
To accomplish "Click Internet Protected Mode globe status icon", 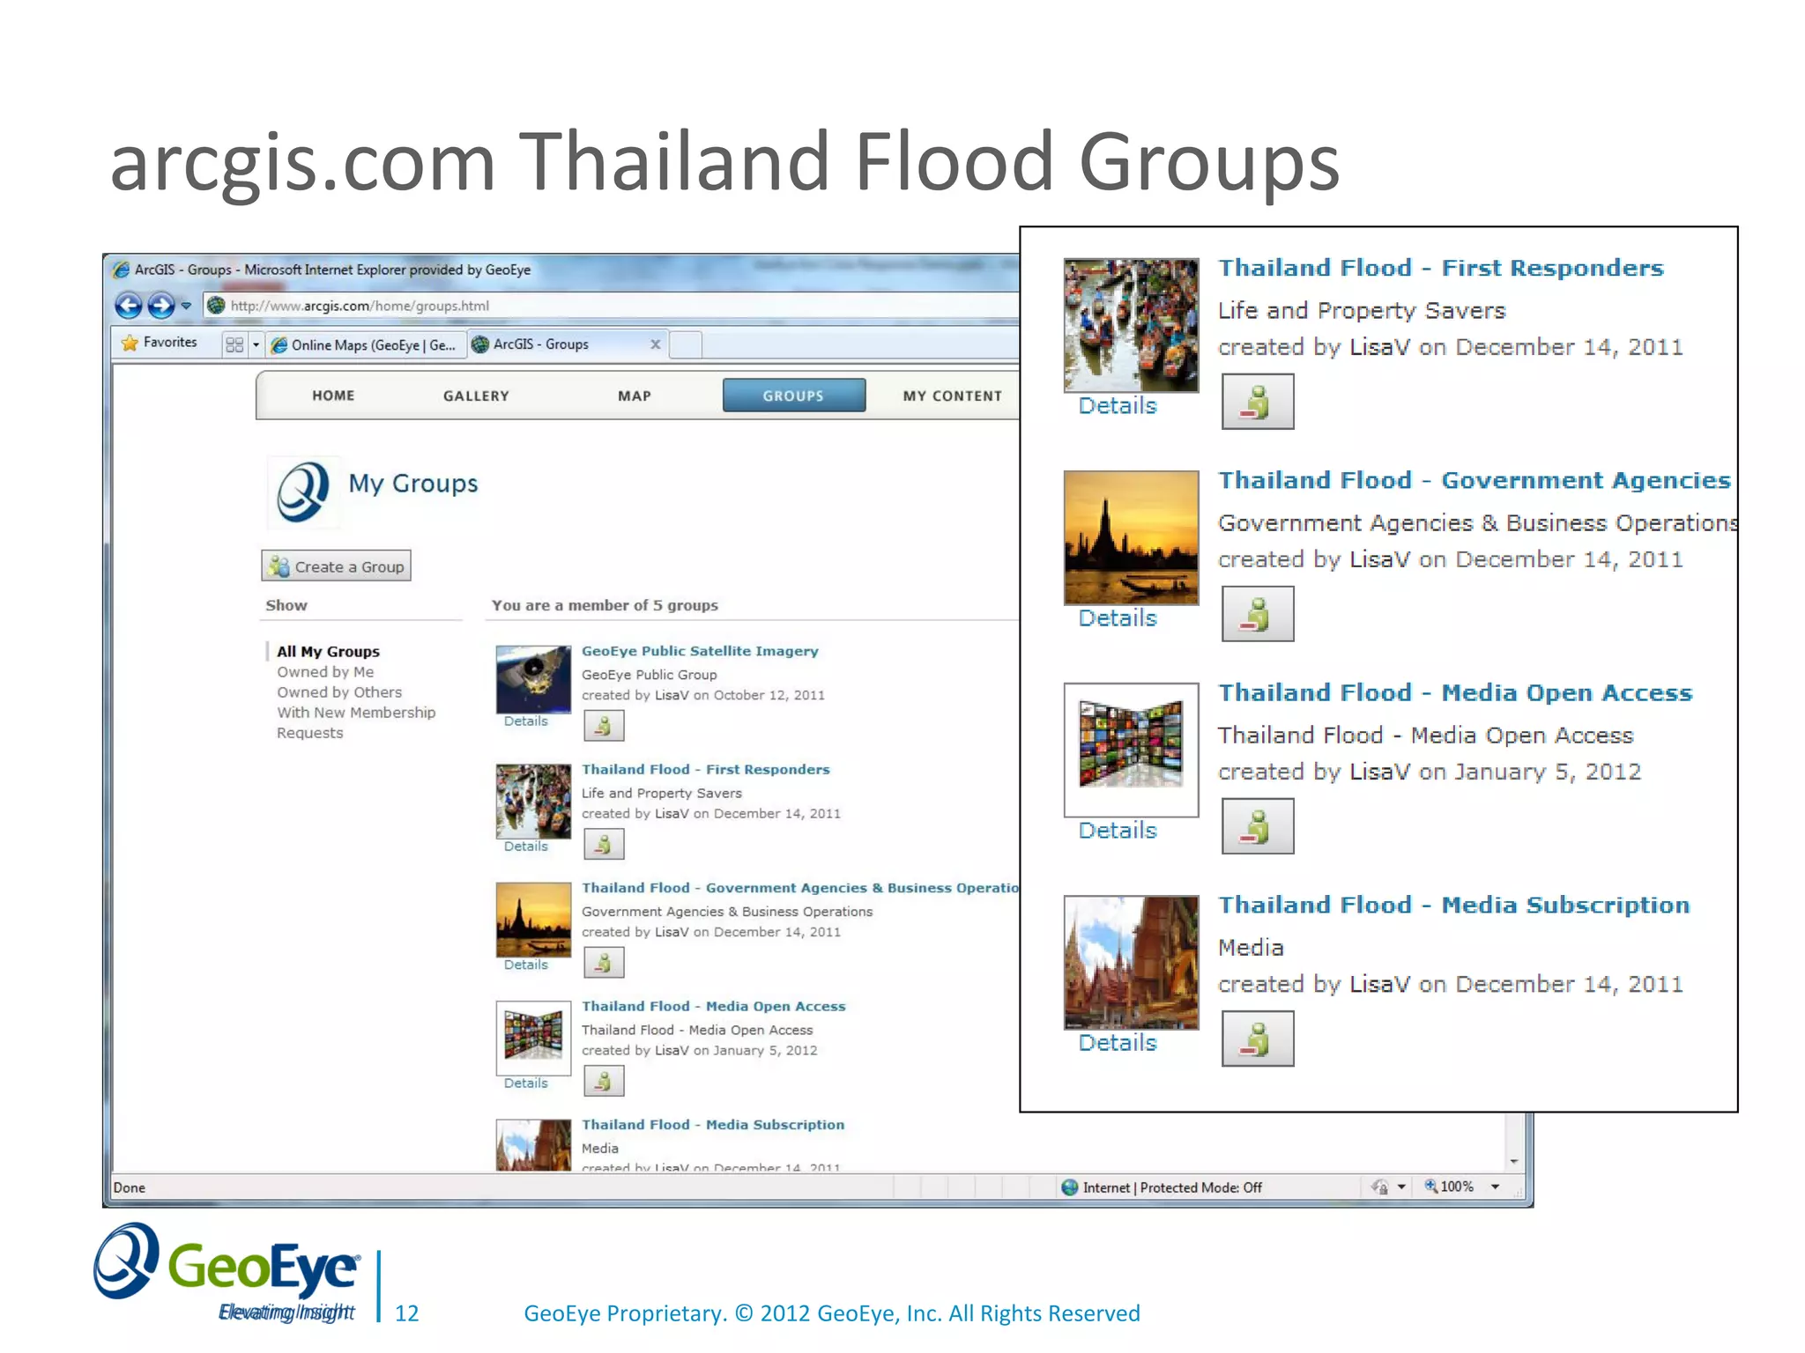I will click(x=1069, y=1187).
